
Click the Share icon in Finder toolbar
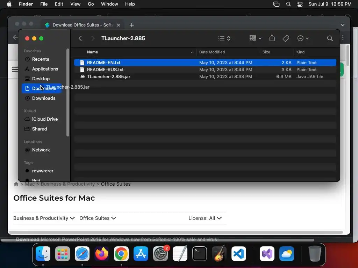click(272, 38)
